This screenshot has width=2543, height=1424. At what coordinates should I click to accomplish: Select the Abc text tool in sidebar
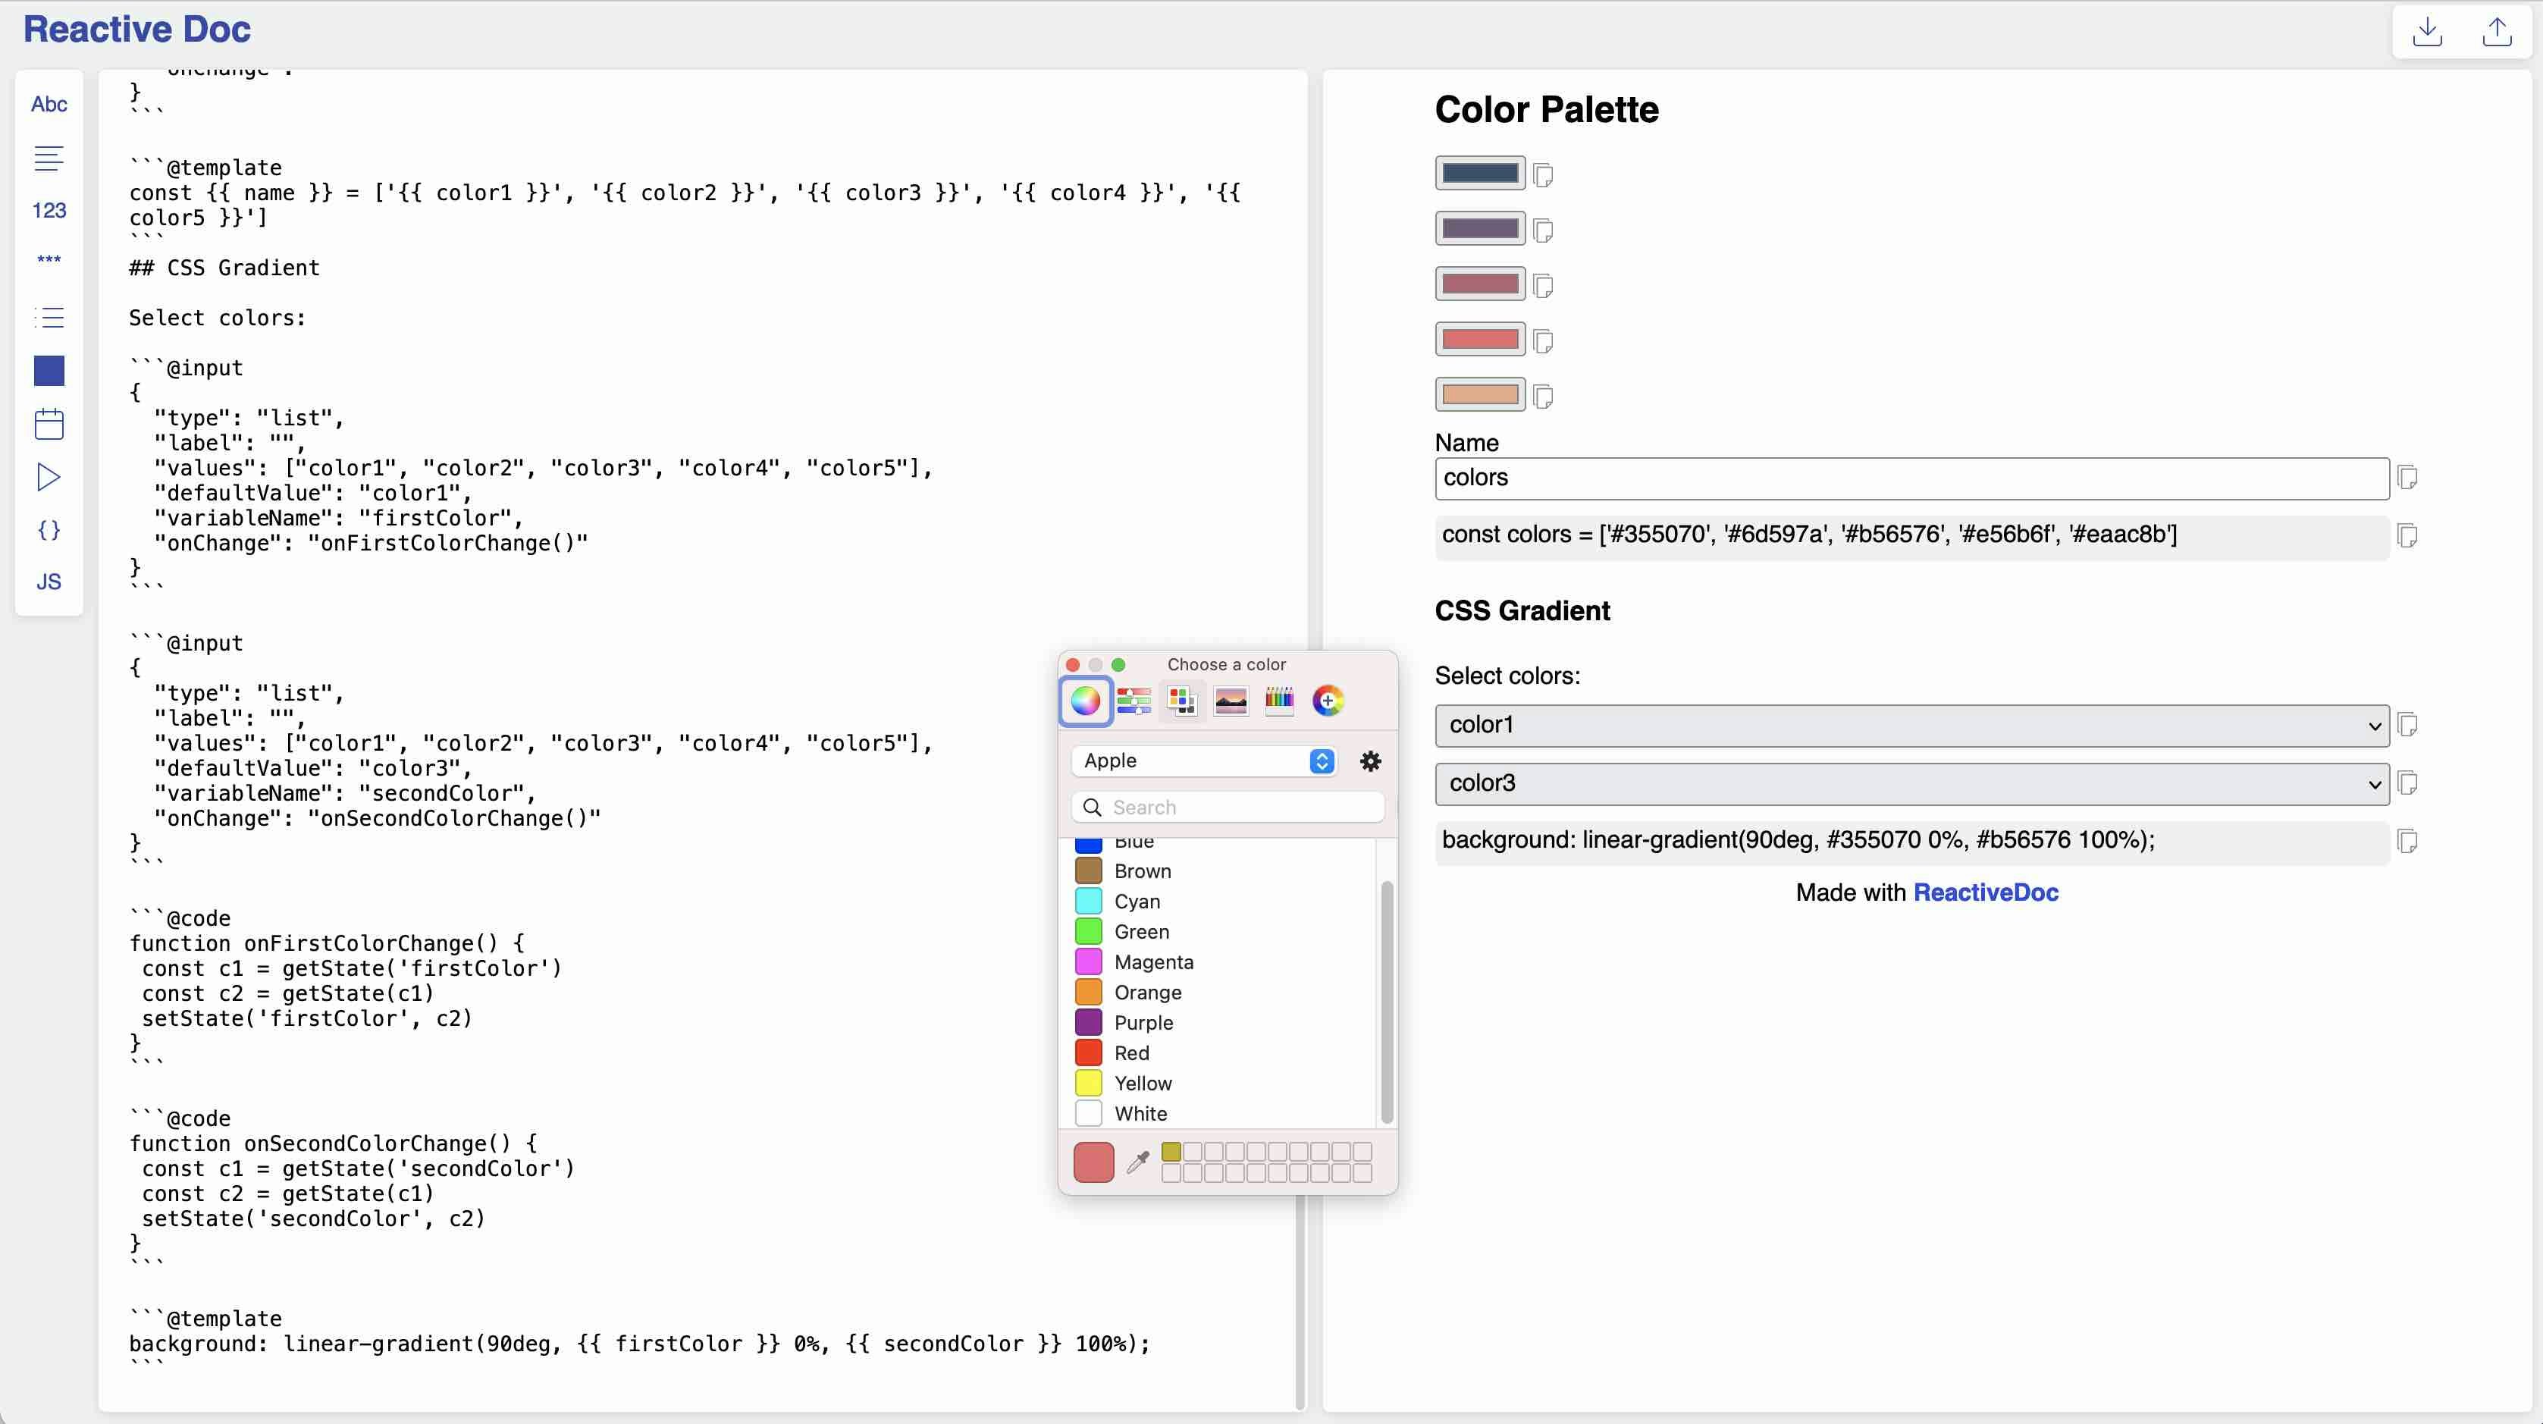(x=49, y=104)
